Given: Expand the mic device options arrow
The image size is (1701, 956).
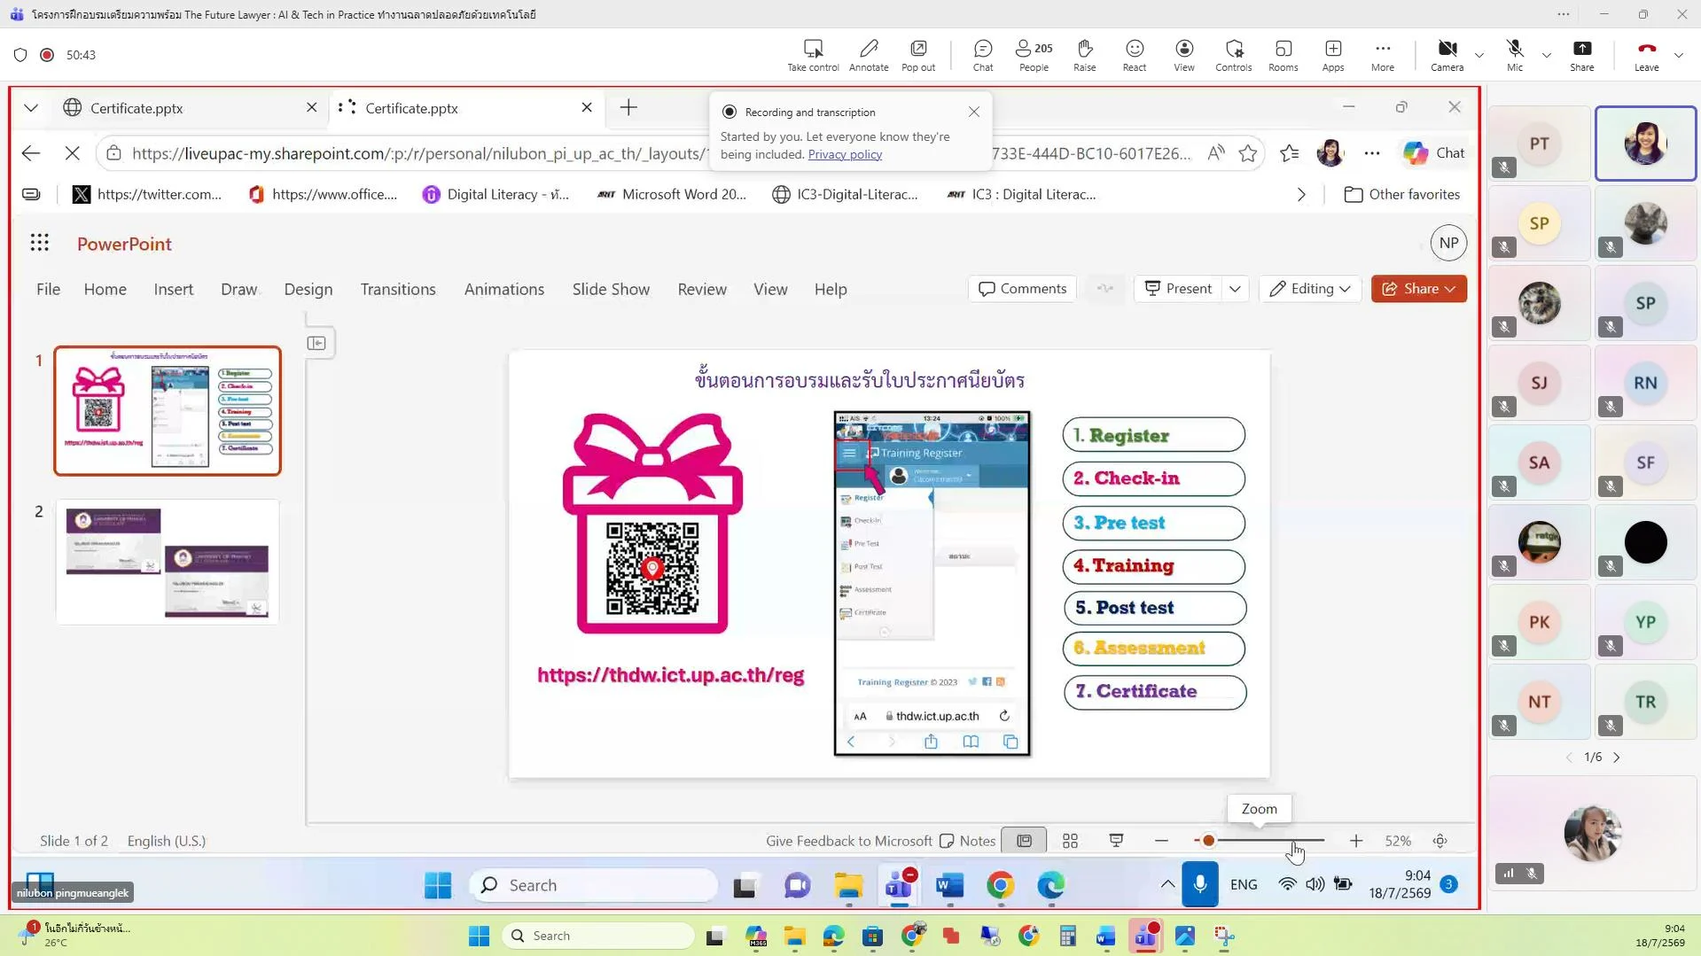Looking at the screenshot, I should coord(1546,55).
